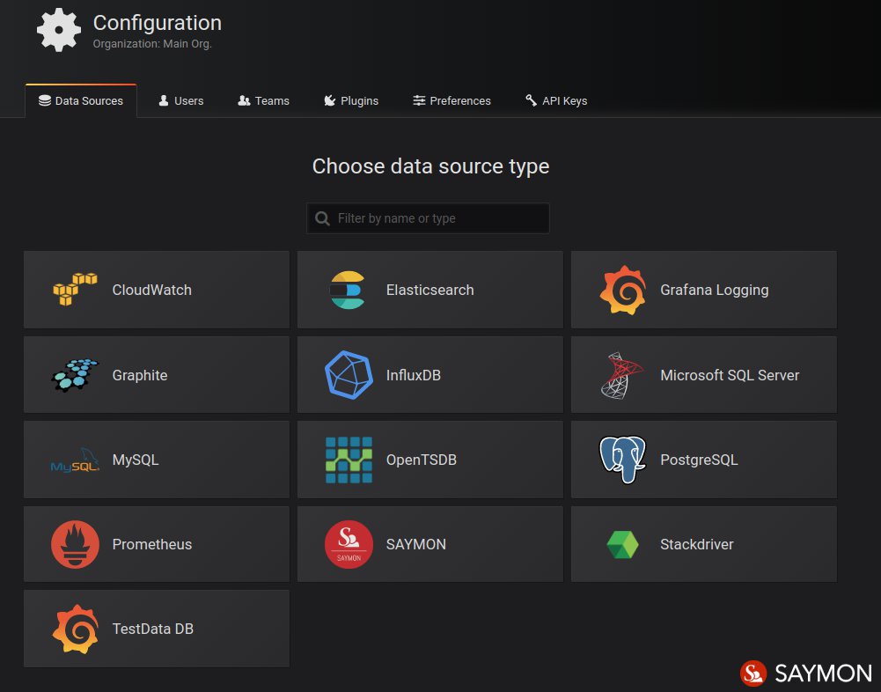
Task: Click the person icon on Users tab
Action: tap(164, 100)
